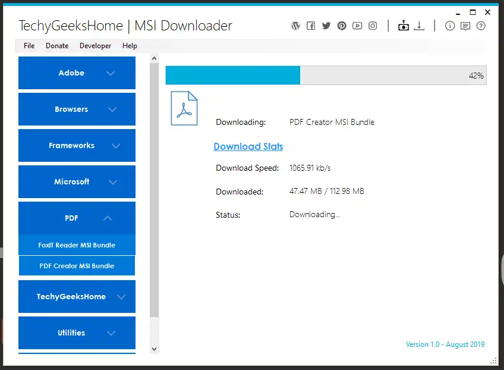Click the 1065.91 kb/s speed value

310,168
